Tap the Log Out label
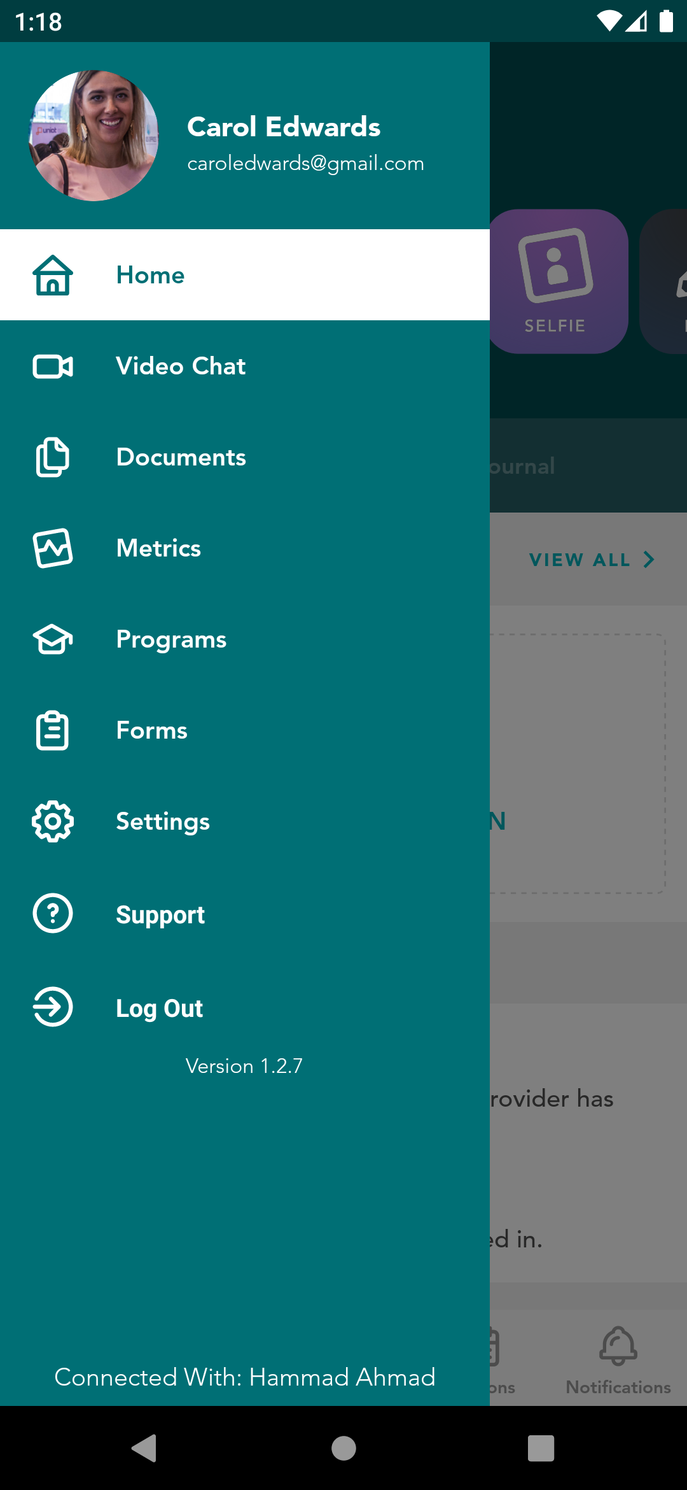Screen dimensions: 687x1490 click(x=160, y=1008)
